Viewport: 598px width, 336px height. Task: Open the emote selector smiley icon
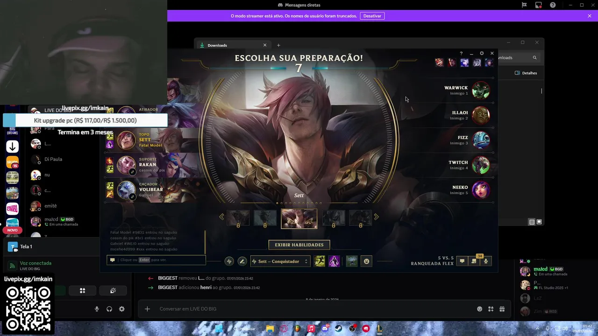click(x=367, y=261)
